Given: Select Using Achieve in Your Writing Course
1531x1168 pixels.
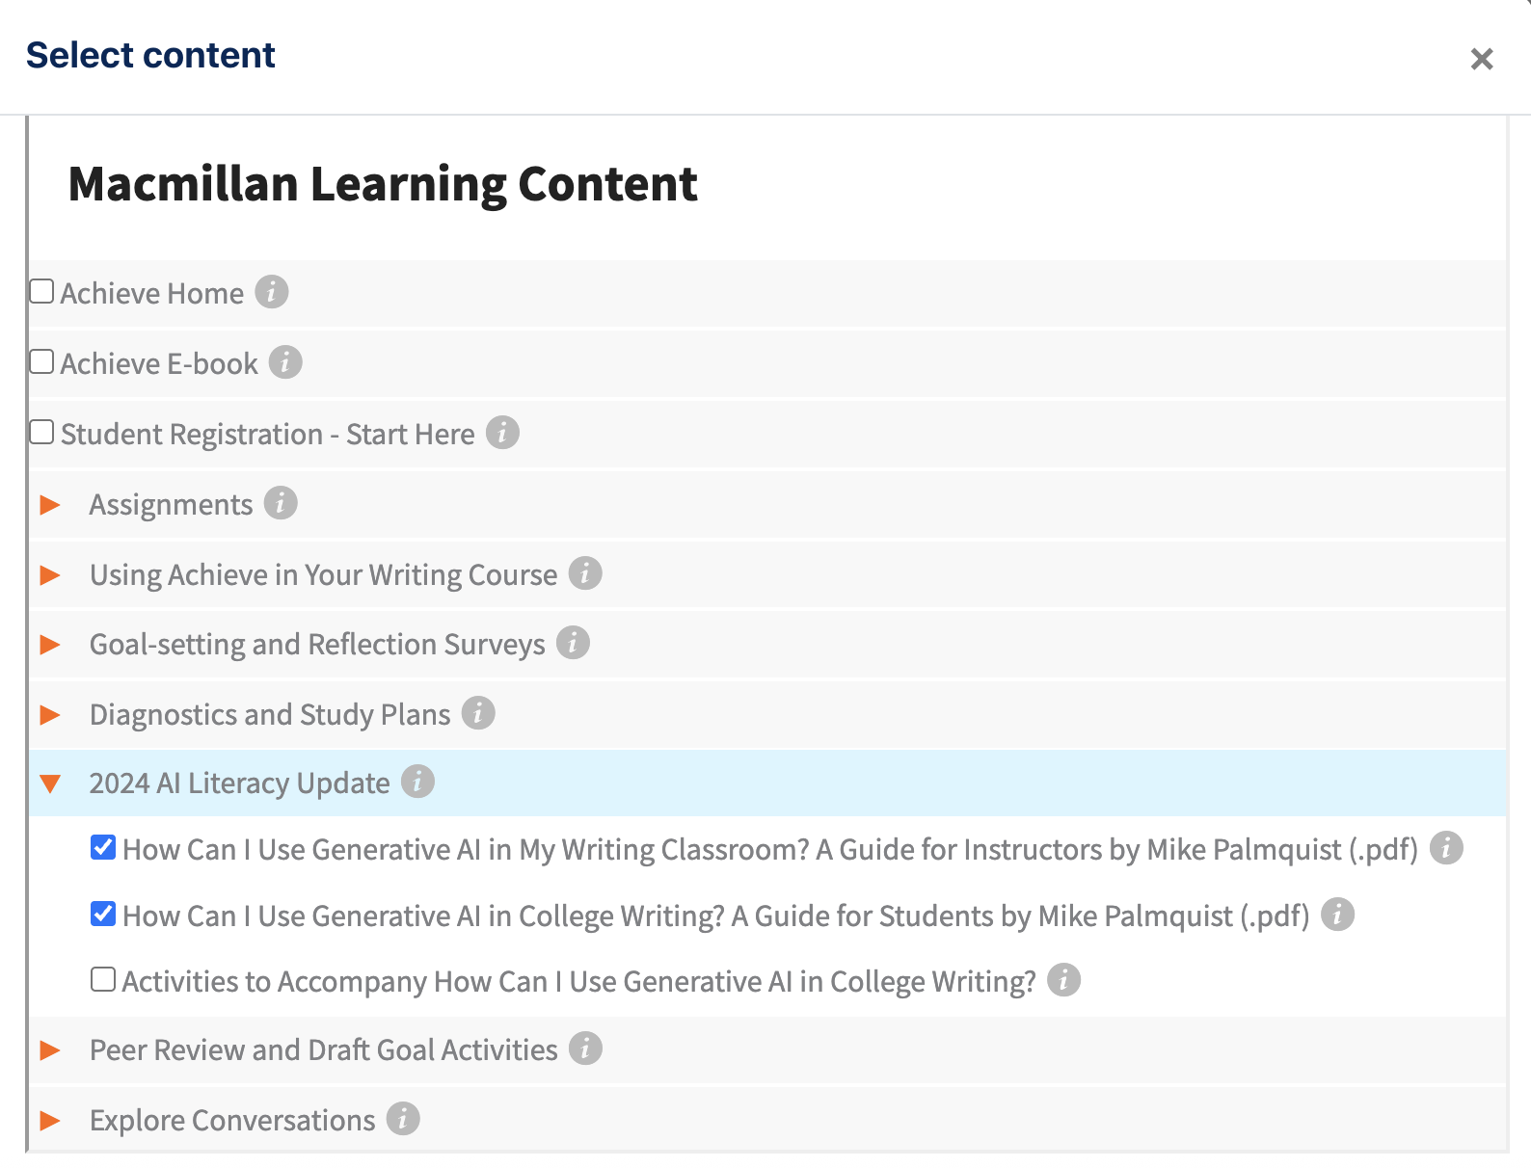Looking at the screenshot, I should point(323,574).
